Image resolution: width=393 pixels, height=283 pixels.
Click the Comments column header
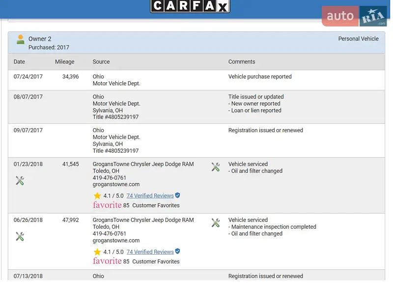click(242, 62)
